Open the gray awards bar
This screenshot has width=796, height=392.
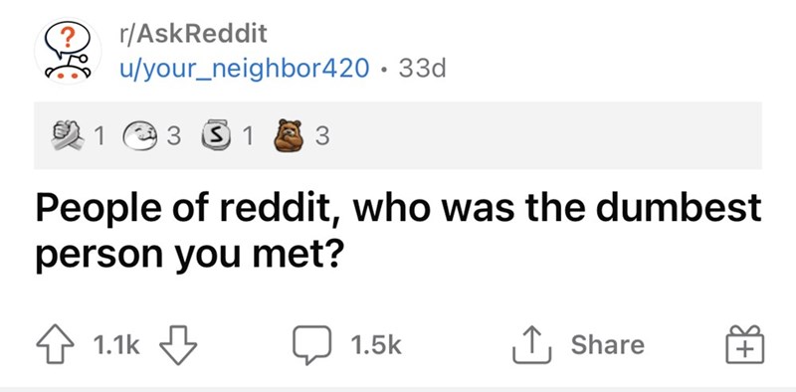click(398, 135)
